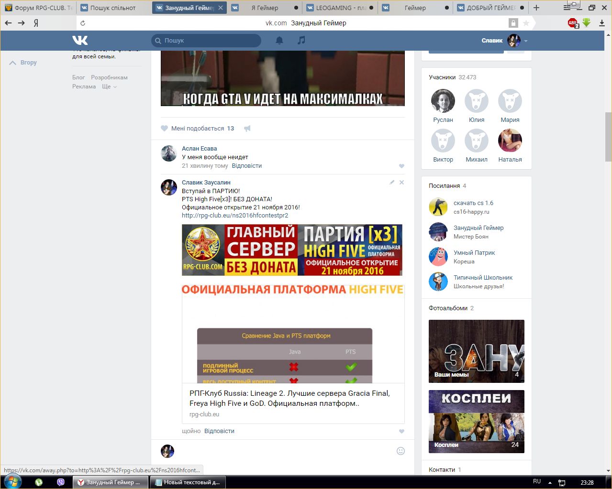Open VK notifications bell
This screenshot has height=489, width=612.
tap(279, 41)
